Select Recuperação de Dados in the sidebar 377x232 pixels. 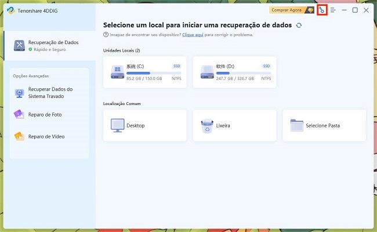[50, 45]
